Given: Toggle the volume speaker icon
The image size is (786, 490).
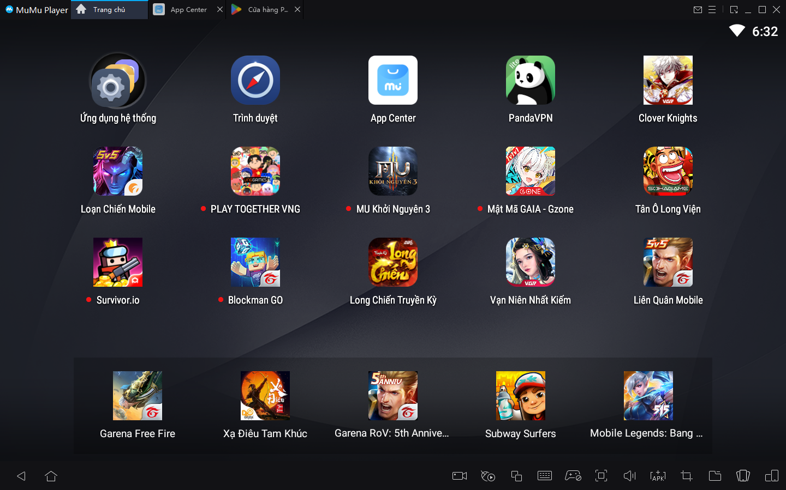Looking at the screenshot, I should pyautogui.click(x=629, y=476).
